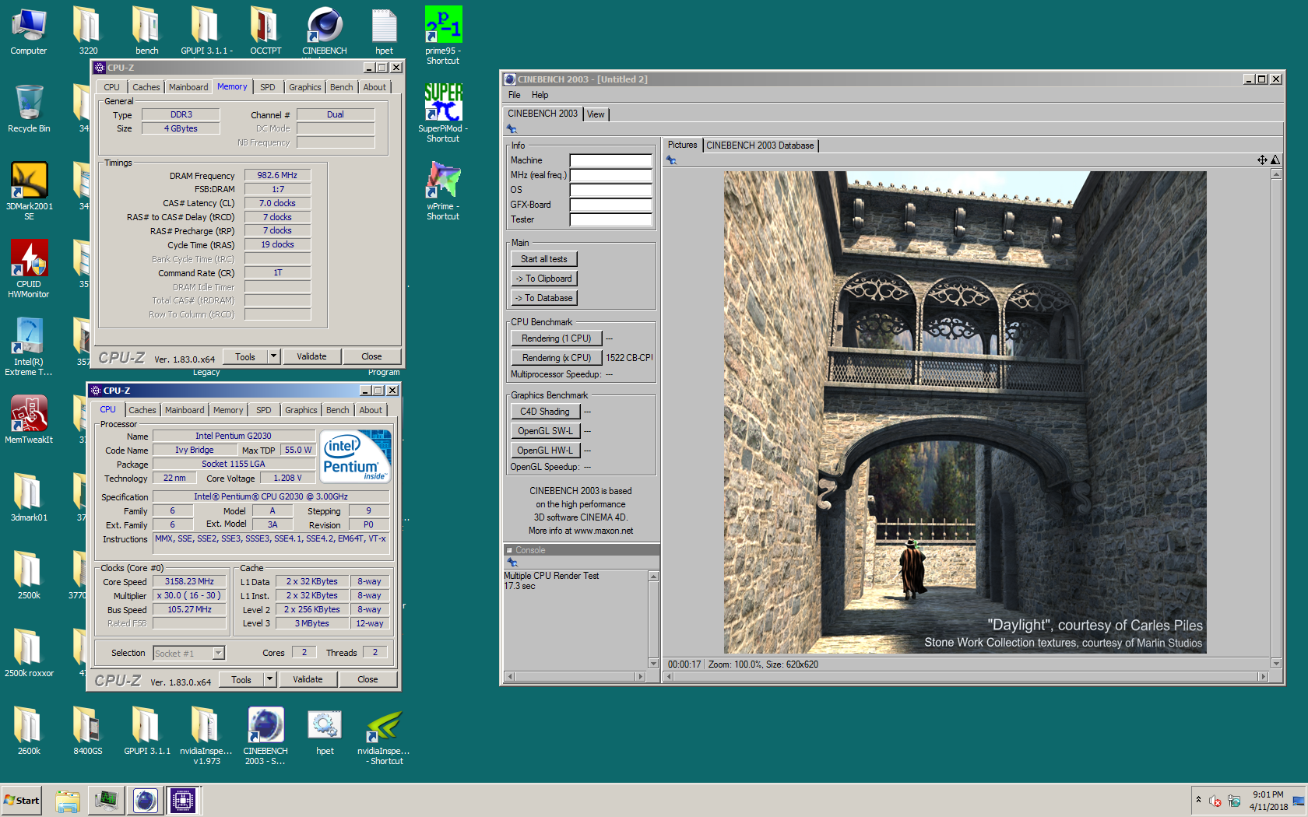
Task: Open the hpet file at top of desktop
Action: click(x=384, y=31)
